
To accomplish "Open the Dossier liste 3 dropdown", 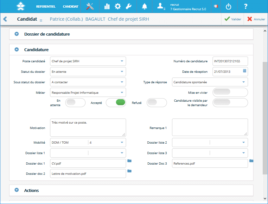I will point(210,153).
